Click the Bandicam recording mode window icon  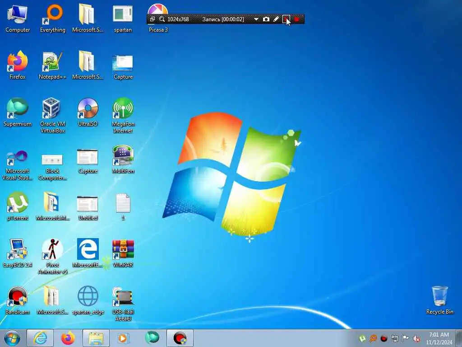pyautogui.click(x=152, y=19)
